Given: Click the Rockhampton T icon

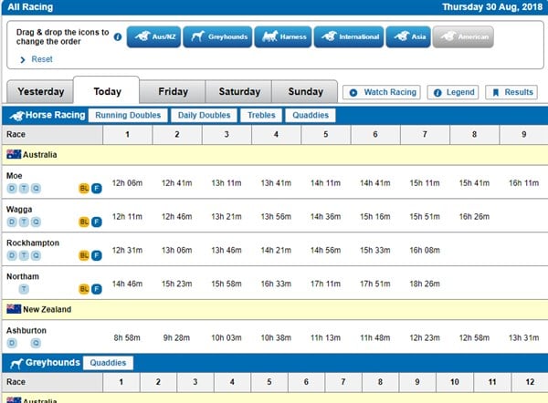Looking at the screenshot, I should (x=24, y=255).
